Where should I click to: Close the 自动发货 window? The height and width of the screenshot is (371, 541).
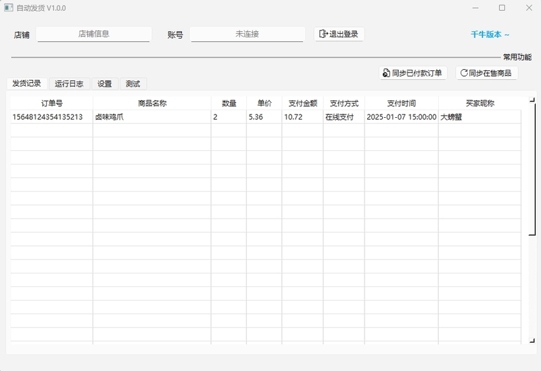tap(529, 7)
